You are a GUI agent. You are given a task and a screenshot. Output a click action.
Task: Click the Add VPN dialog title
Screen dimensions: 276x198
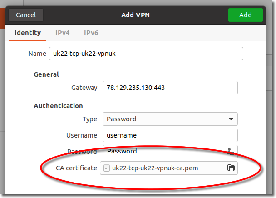[136, 15]
